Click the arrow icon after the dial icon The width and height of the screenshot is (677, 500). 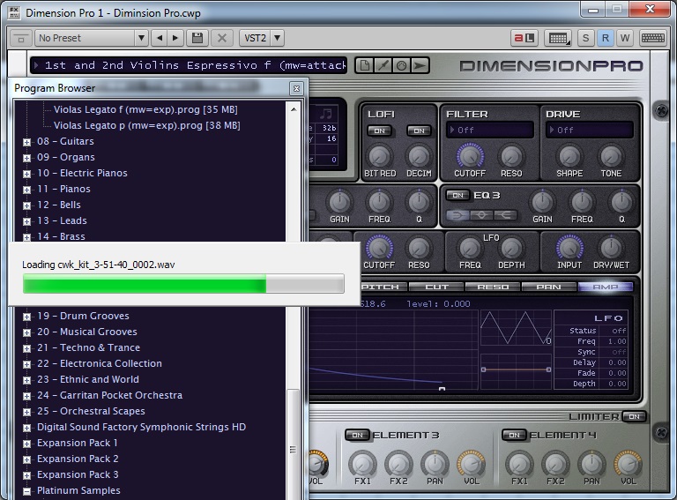pos(420,65)
